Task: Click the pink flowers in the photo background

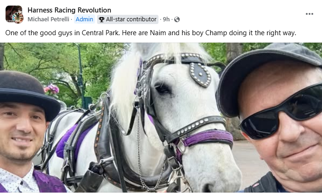Action: point(51,89)
